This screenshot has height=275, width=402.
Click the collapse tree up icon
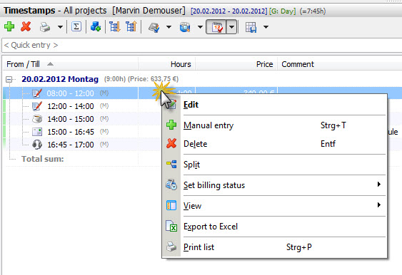[131, 26]
